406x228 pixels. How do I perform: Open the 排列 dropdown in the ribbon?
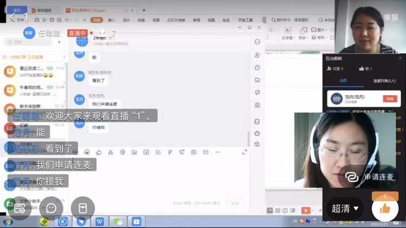tap(319, 38)
